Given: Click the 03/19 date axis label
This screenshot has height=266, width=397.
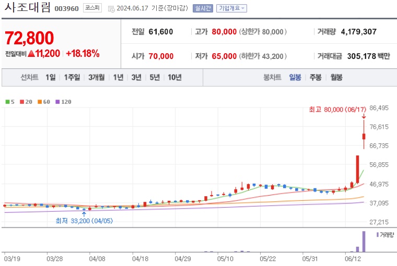Looking at the screenshot, I should point(12,259).
